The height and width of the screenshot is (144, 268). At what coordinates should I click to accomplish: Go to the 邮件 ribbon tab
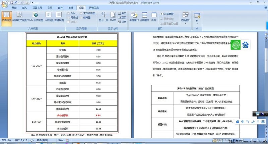[60, 8]
